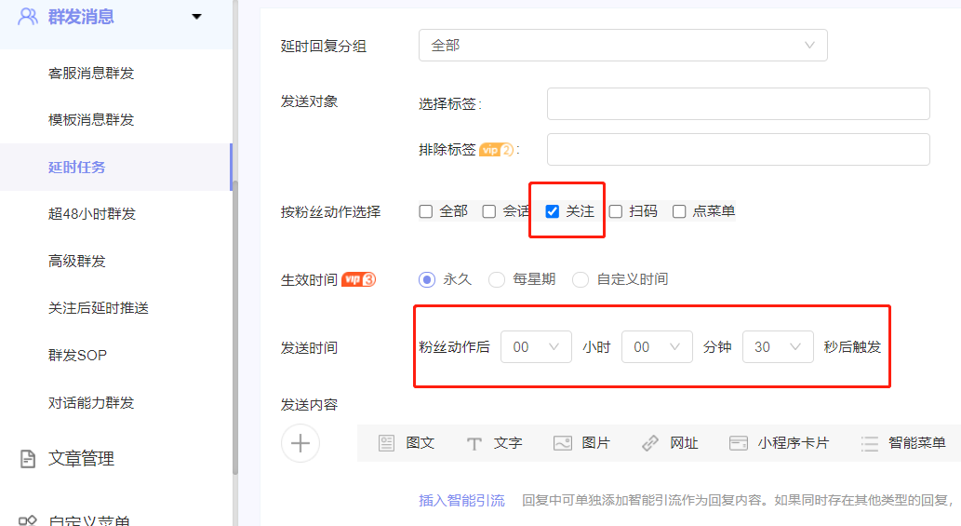
Task: Click the 智能菜单 list icon
Action: point(870,443)
